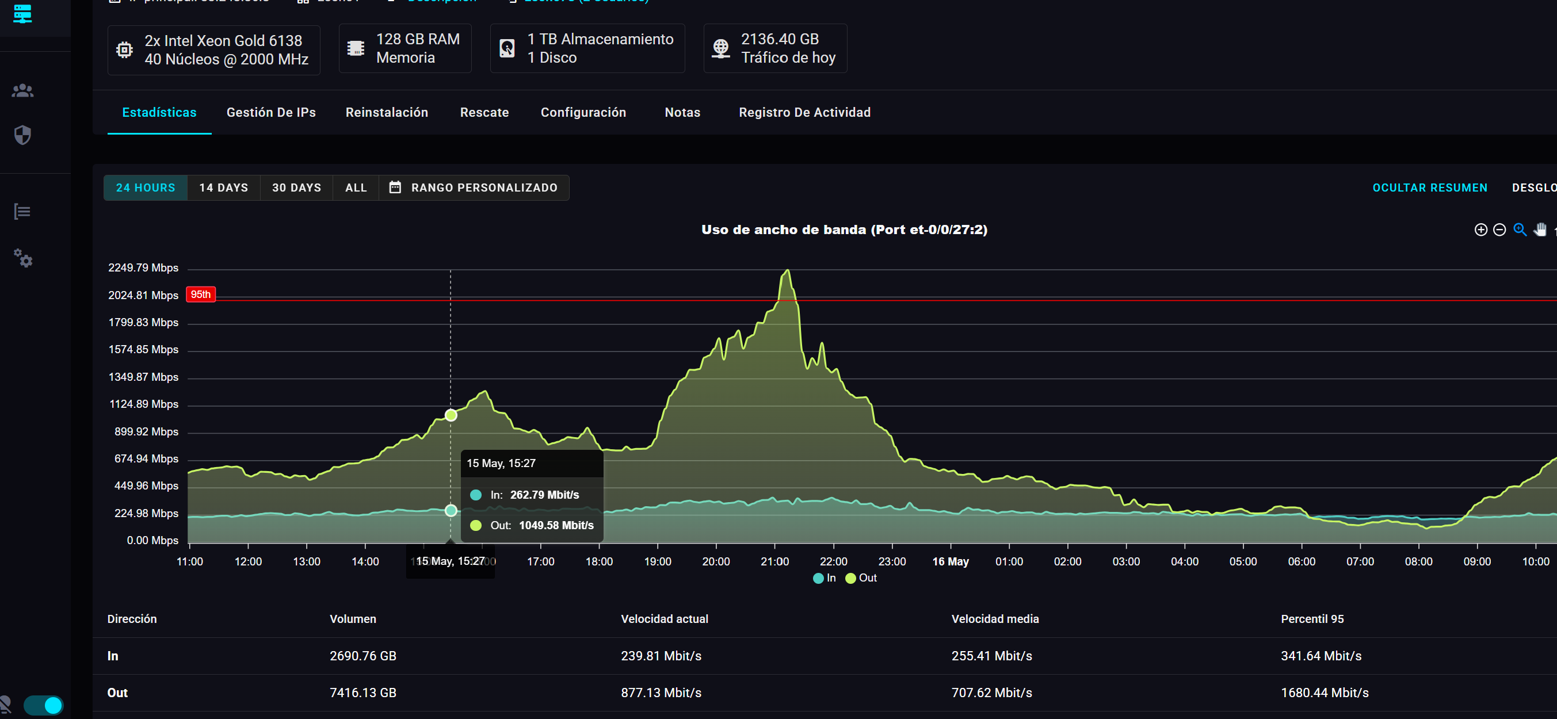Open the gears settings sidebar icon
The width and height of the screenshot is (1557, 719).
[23, 259]
